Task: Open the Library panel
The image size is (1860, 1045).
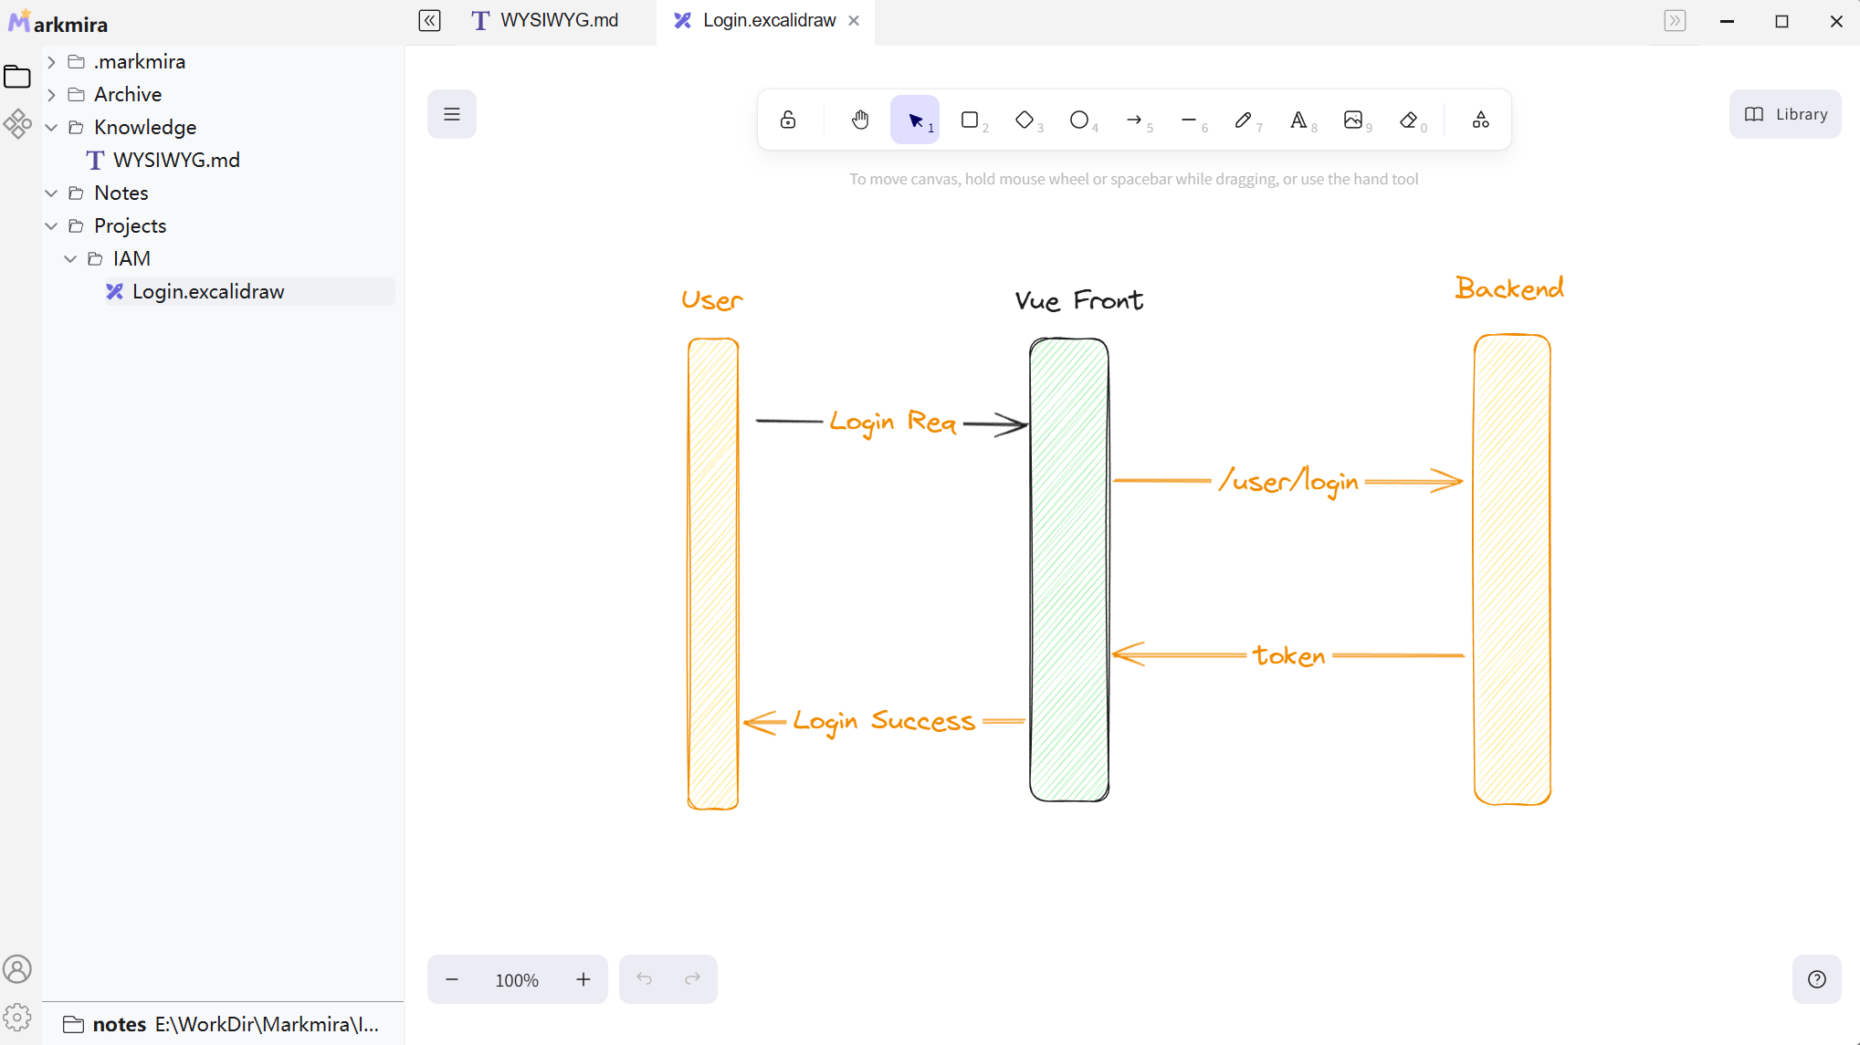Action: pyautogui.click(x=1785, y=114)
